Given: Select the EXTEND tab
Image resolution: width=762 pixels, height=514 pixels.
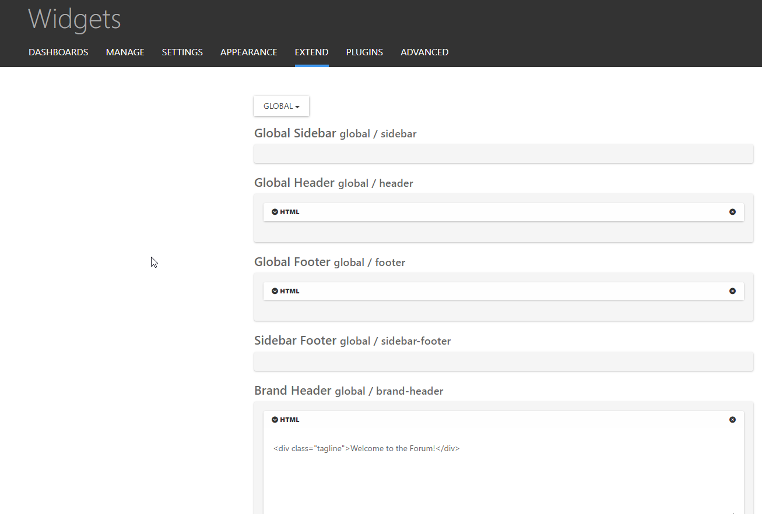Looking at the screenshot, I should pyautogui.click(x=311, y=52).
